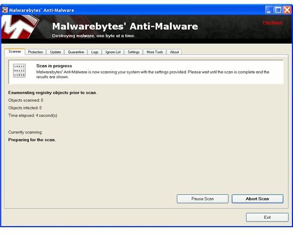
Task: View the Logs tab
Action: 95,52
